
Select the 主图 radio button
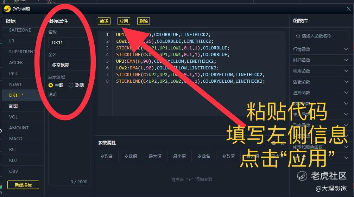click(x=51, y=85)
